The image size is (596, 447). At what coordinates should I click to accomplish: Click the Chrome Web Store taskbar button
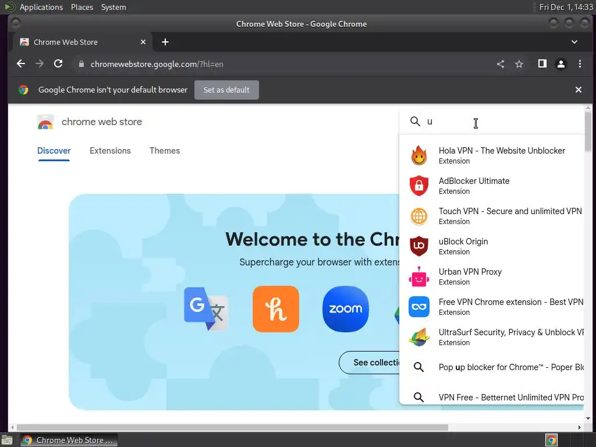pos(69,440)
